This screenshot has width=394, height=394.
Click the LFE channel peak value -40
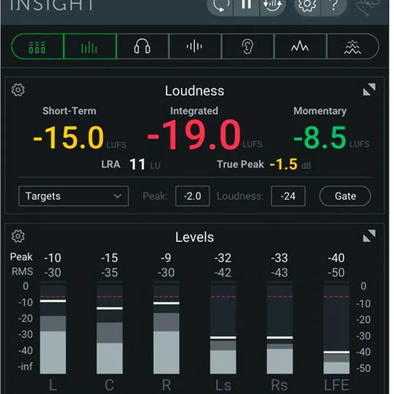[336, 258]
